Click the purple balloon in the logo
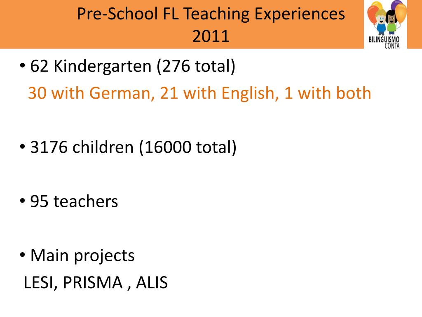 (x=395, y=5)
